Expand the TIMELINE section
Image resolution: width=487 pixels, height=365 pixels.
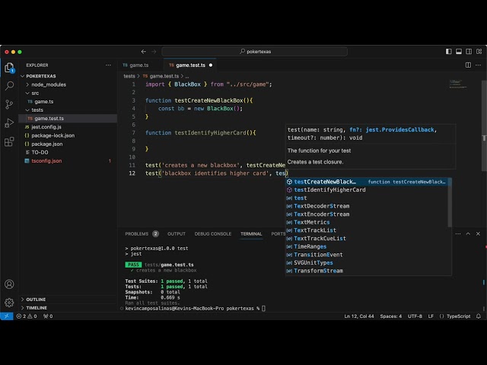point(37,308)
